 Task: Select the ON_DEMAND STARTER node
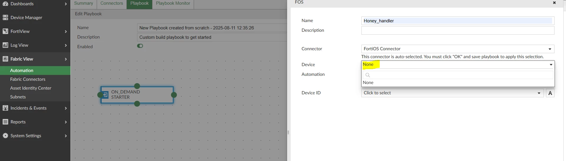coord(137,95)
